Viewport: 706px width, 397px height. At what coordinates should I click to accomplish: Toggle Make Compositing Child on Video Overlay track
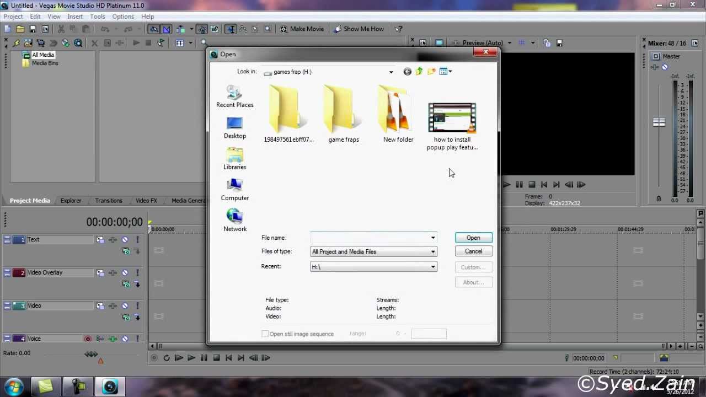137,285
